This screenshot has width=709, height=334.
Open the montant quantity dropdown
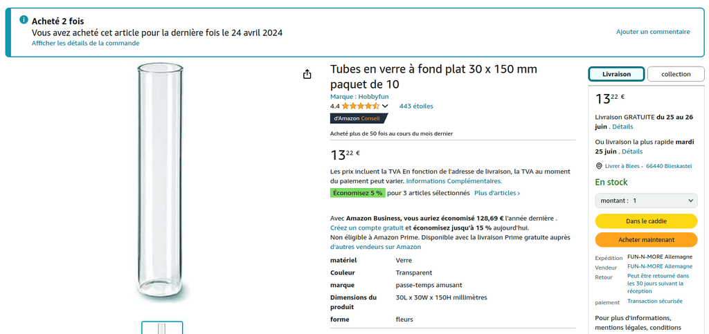click(x=646, y=201)
